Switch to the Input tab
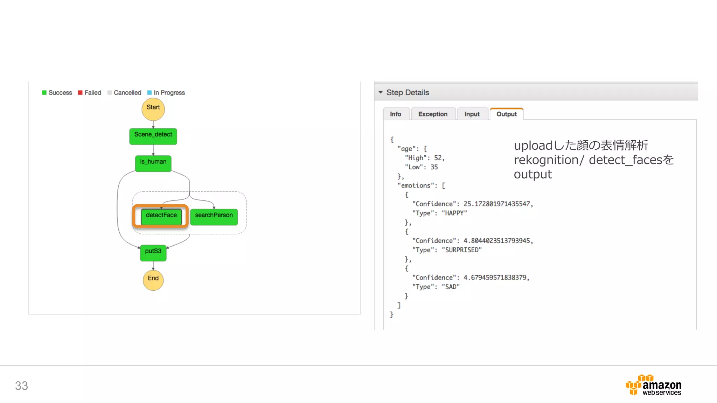The width and height of the screenshot is (717, 403). pyautogui.click(x=472, y=114)
